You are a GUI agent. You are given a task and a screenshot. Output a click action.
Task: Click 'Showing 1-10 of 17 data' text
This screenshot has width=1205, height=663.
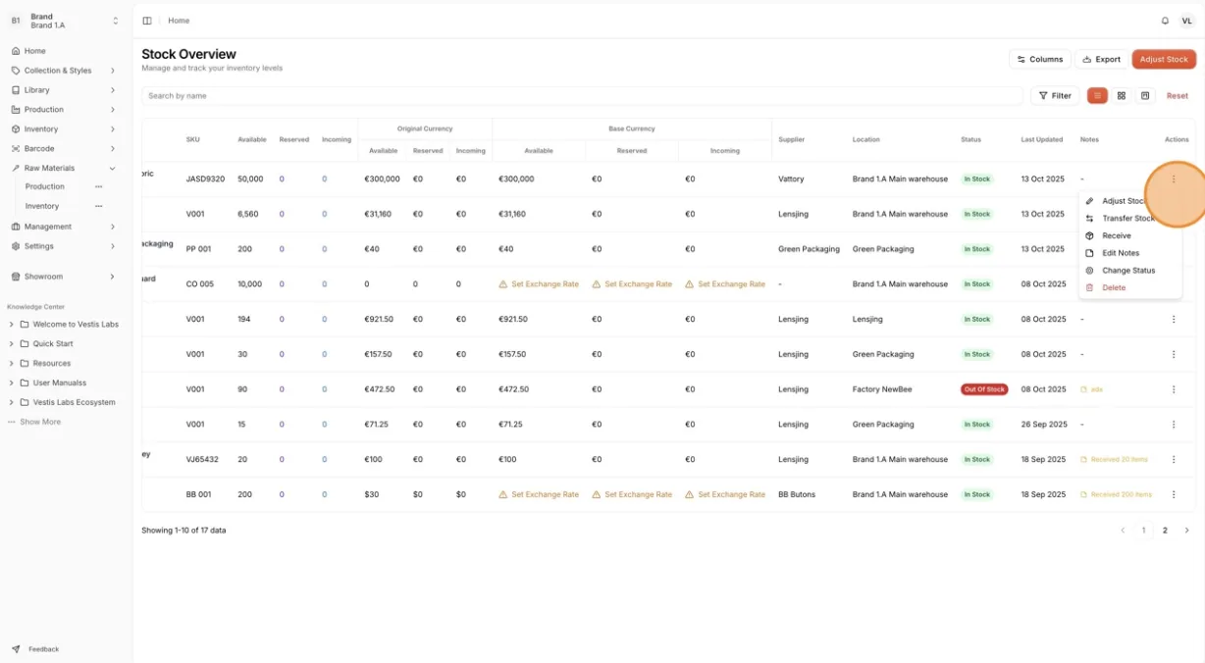(183, 531)
